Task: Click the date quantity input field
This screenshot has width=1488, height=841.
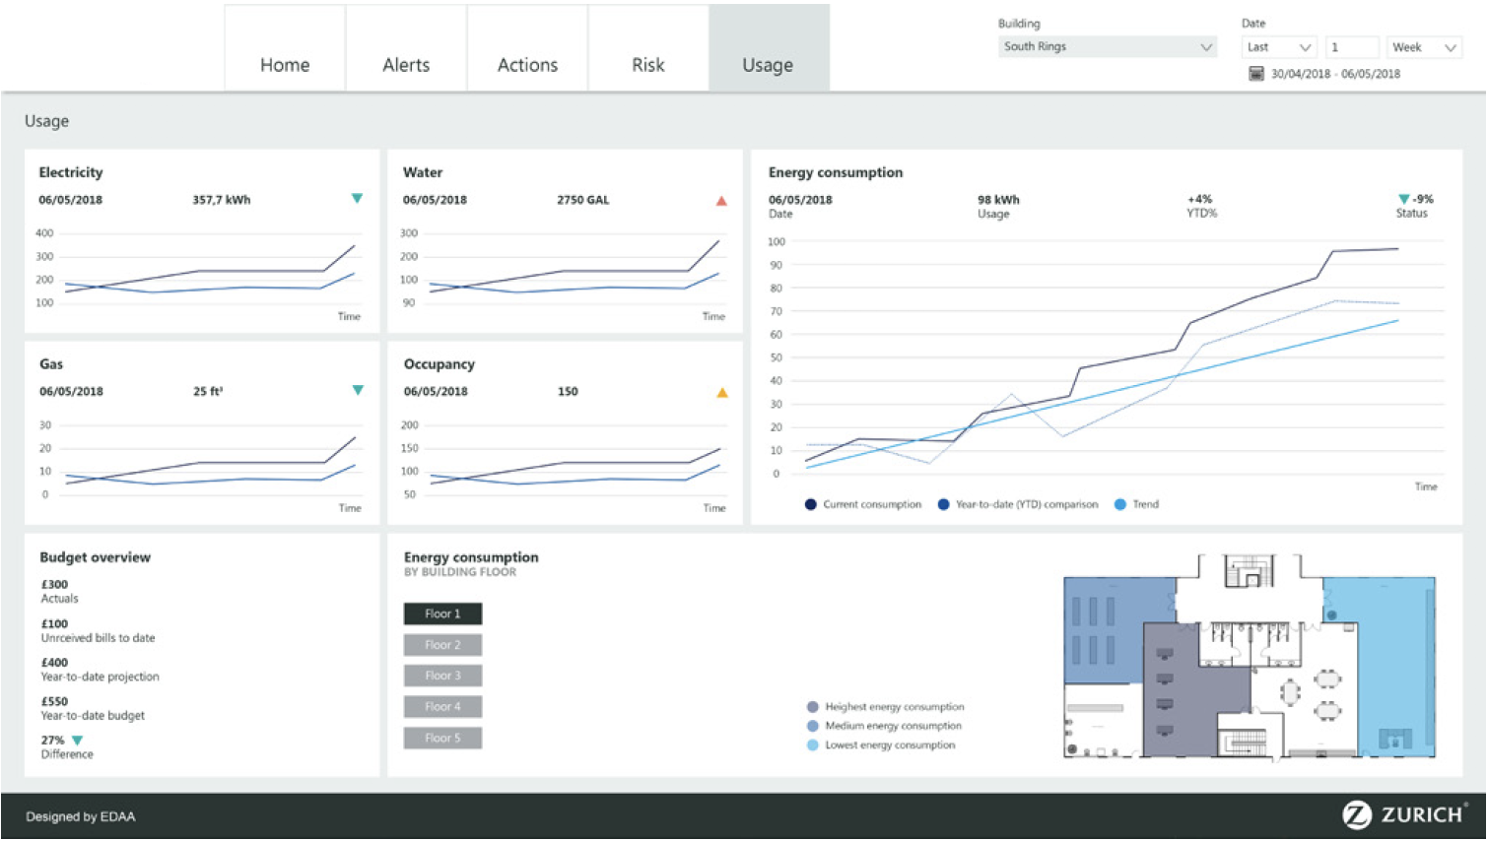Action: pos(1352,47)
